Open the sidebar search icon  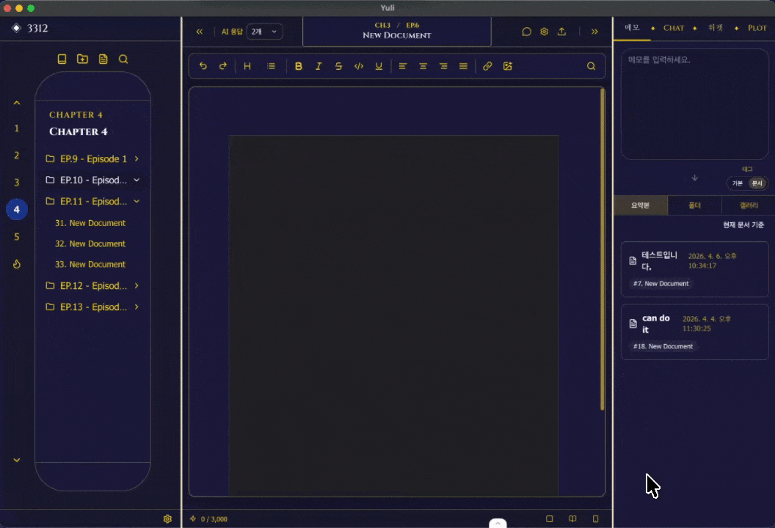click(x=123, y=59)
